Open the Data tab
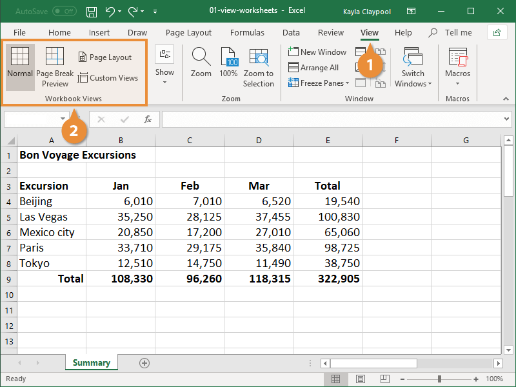 click(292, 33)
